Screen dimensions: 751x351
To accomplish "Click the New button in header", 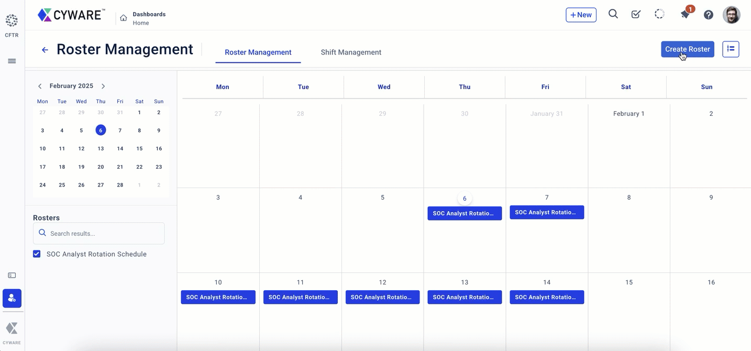I will pos(581,15).
